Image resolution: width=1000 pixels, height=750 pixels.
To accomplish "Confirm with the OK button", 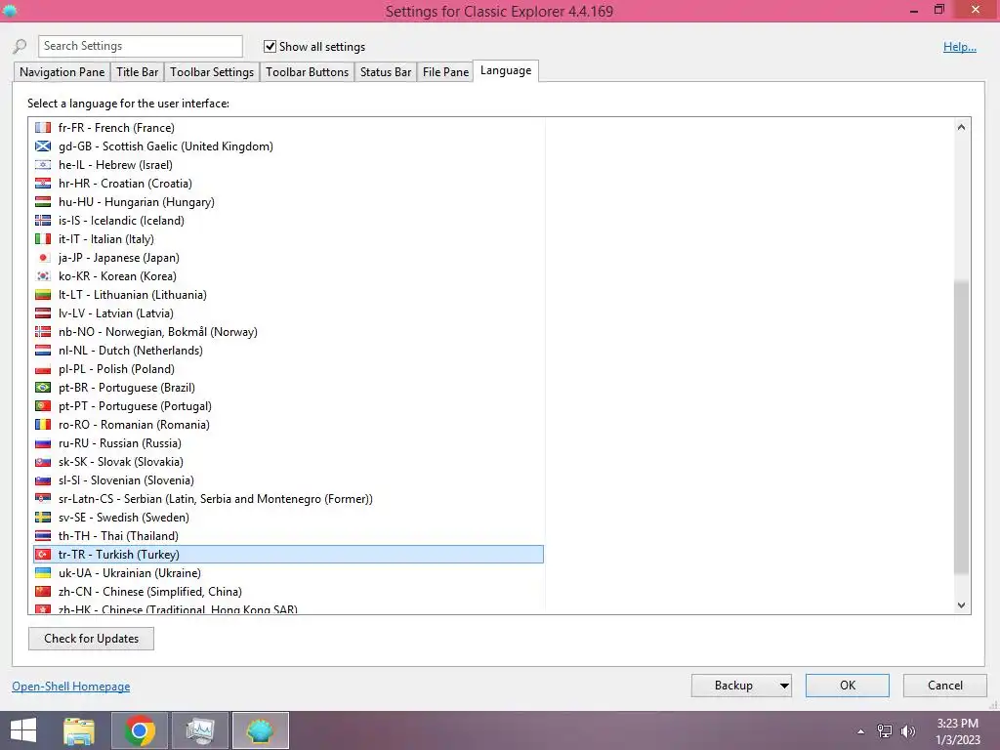I will [x=847, y=686].
